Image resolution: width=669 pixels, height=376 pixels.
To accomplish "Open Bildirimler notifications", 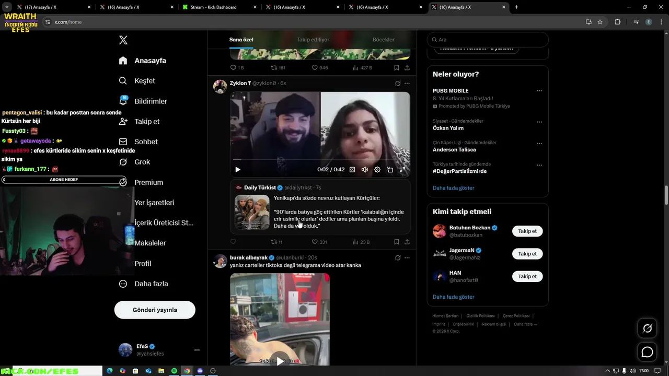I will 143,101.
